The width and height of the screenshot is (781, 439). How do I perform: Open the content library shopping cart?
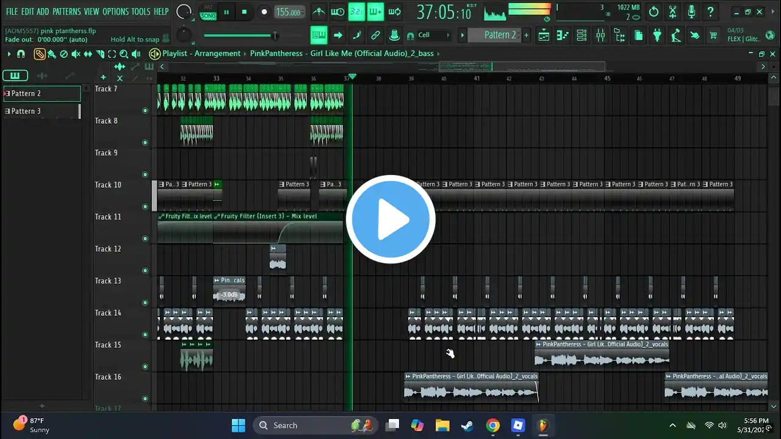(713, 35)
